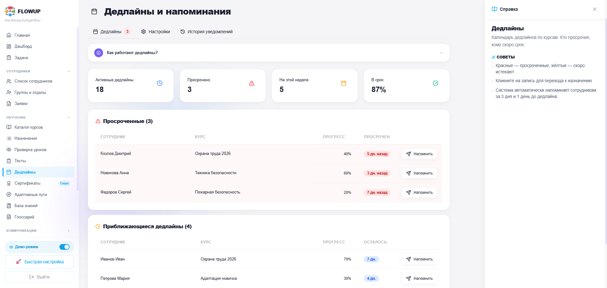Viewport: 607px width, 288px height.
Task: Remind Петрова Мария with Напомнить
Action: (419, 279)
